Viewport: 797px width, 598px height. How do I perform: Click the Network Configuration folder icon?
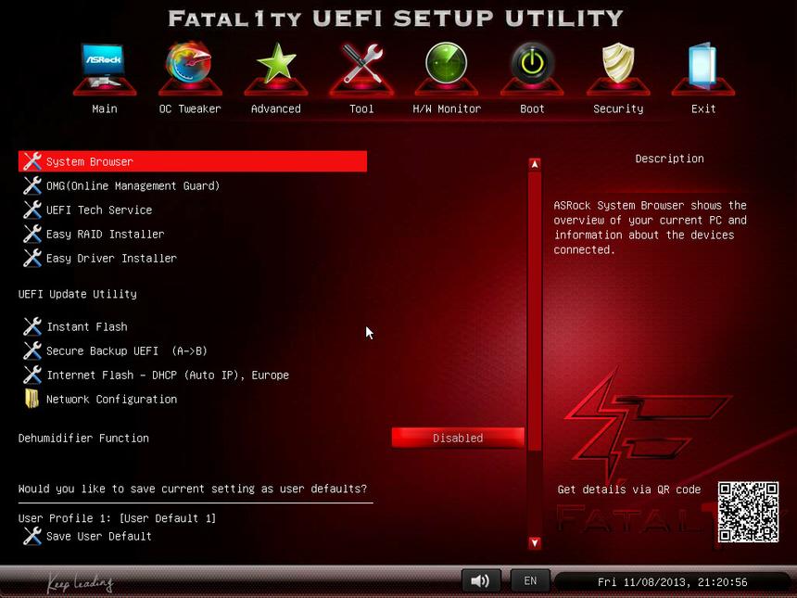pyautogui.click(x=31, y=399)
